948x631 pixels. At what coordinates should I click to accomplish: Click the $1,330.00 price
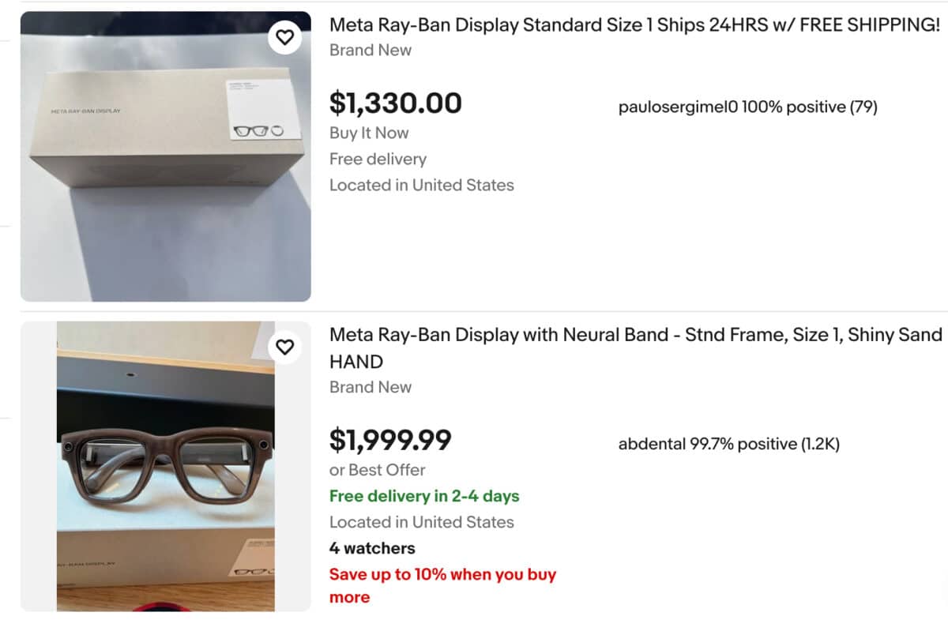click(396, 103)
